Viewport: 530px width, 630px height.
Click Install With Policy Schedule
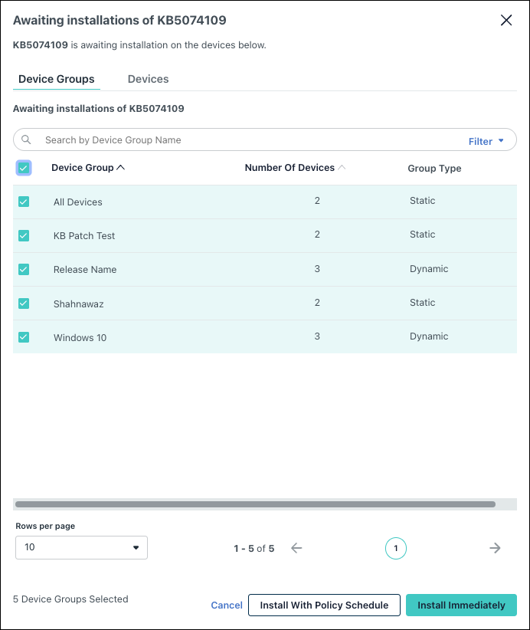324,605
